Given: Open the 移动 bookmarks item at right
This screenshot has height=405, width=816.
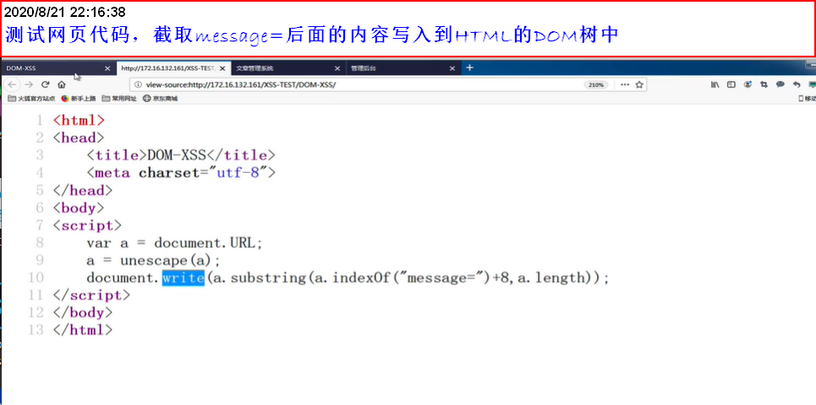Looking at the screenshot, I should tap(808, 98).
